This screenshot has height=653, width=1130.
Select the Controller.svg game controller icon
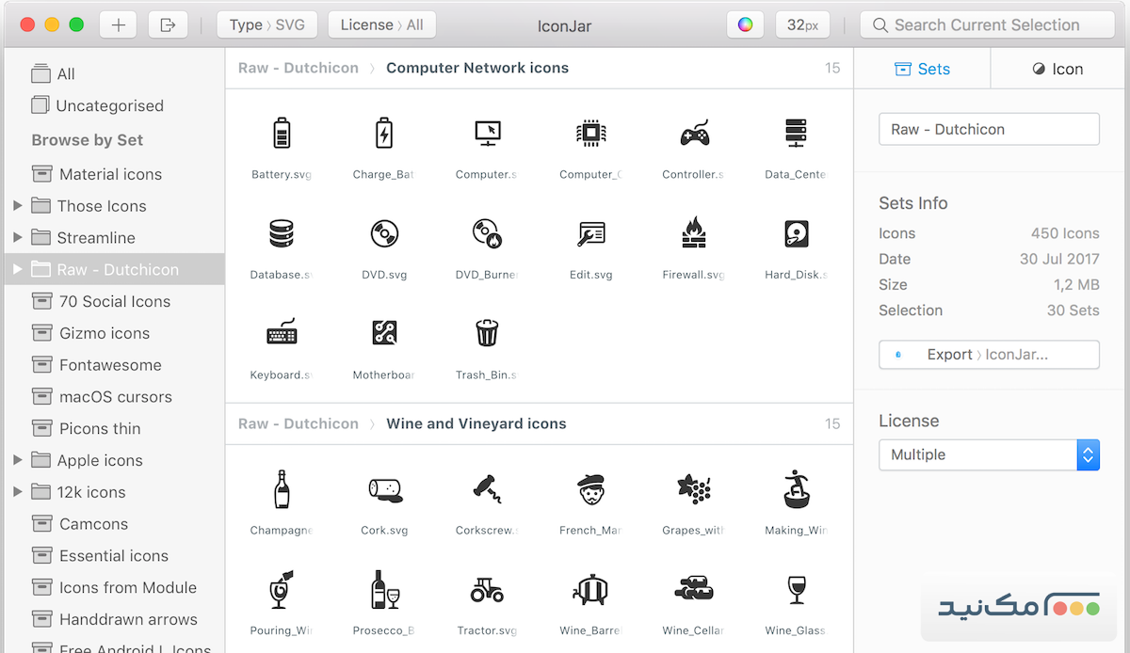(x=693, y=134)
